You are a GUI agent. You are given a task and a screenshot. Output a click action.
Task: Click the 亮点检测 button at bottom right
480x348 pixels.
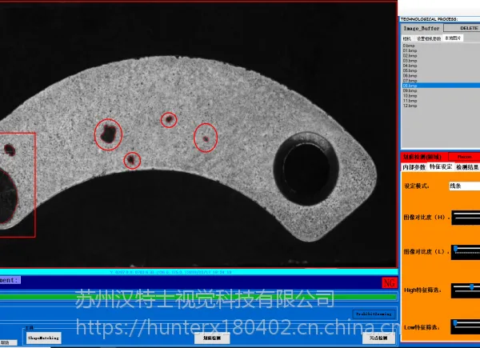click(378, 338)
